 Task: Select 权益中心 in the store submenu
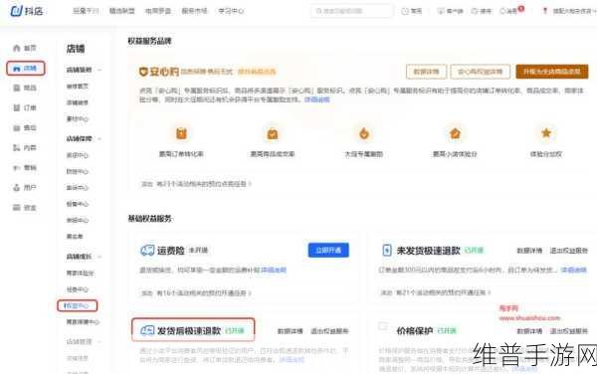tap(78, 306)
